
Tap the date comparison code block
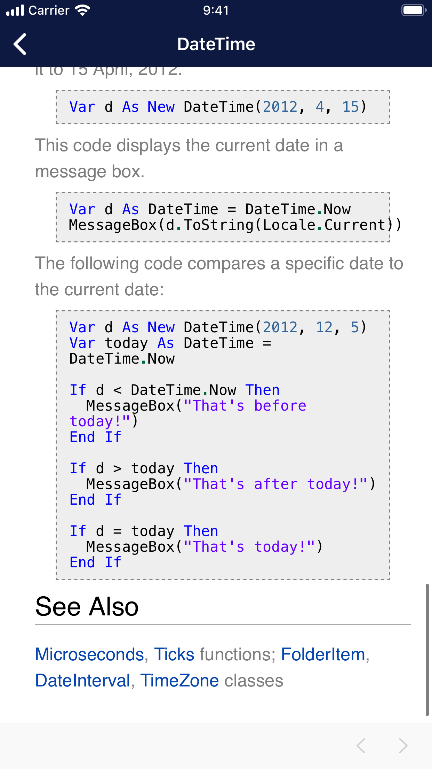coord(223,445)
